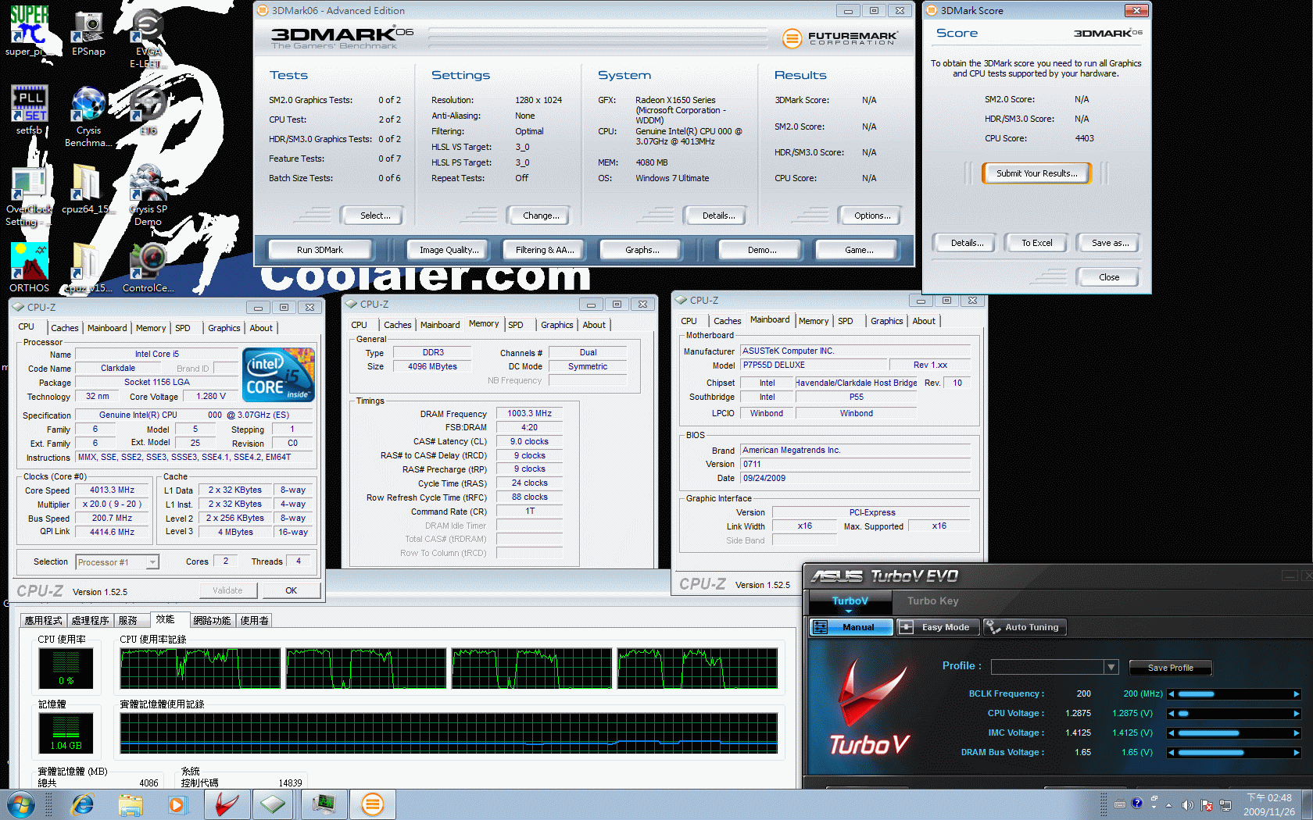Image resolution: width=1313 pixels, height=820 pixels.
Task: Increase BCLK Frequency with right arrow
Action: [1297, 694]
